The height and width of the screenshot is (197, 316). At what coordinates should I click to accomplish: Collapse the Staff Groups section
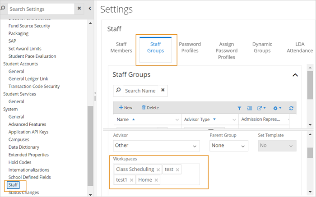pos(295,75)
